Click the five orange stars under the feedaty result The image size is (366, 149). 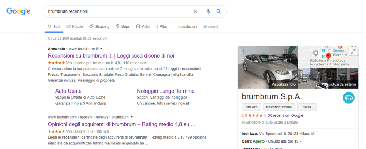tap(56, 131)
